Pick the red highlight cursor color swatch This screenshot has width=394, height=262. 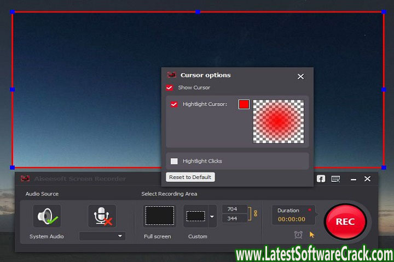(244, 104)
